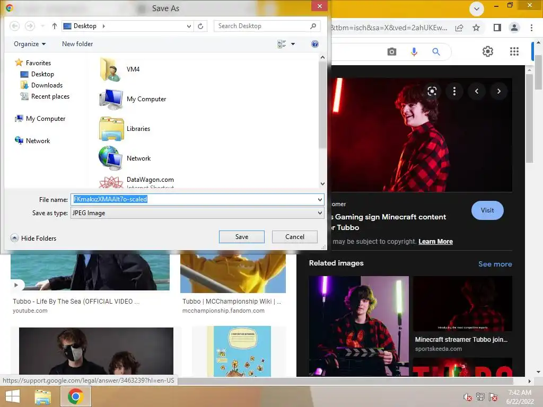Click the Back arrow in Save As dialog
The width and height of the screenshot is (543, 407).
click(14, 26)
